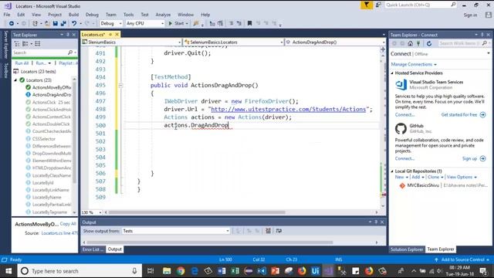Click Add to Source Control in status bar

pos(462,259)
